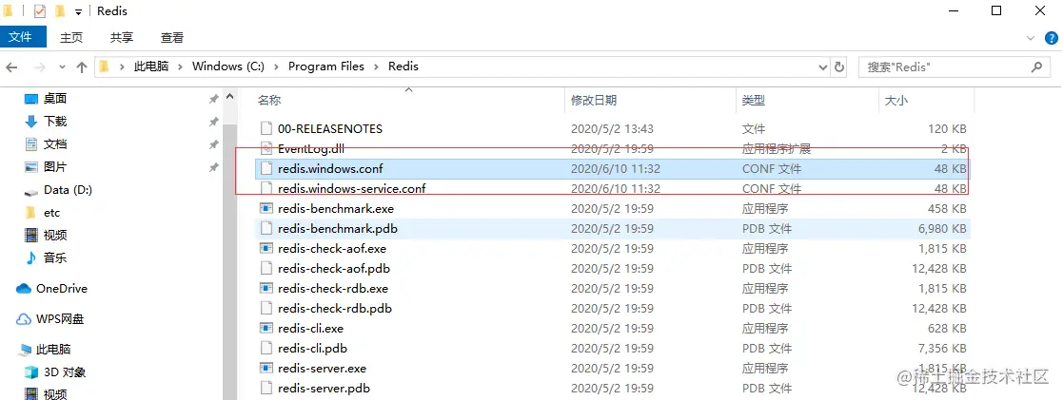The width and height of the screenshot is (1063, 400).
Task: Click the pin icon beside 文档
Action: coord(213,144)
